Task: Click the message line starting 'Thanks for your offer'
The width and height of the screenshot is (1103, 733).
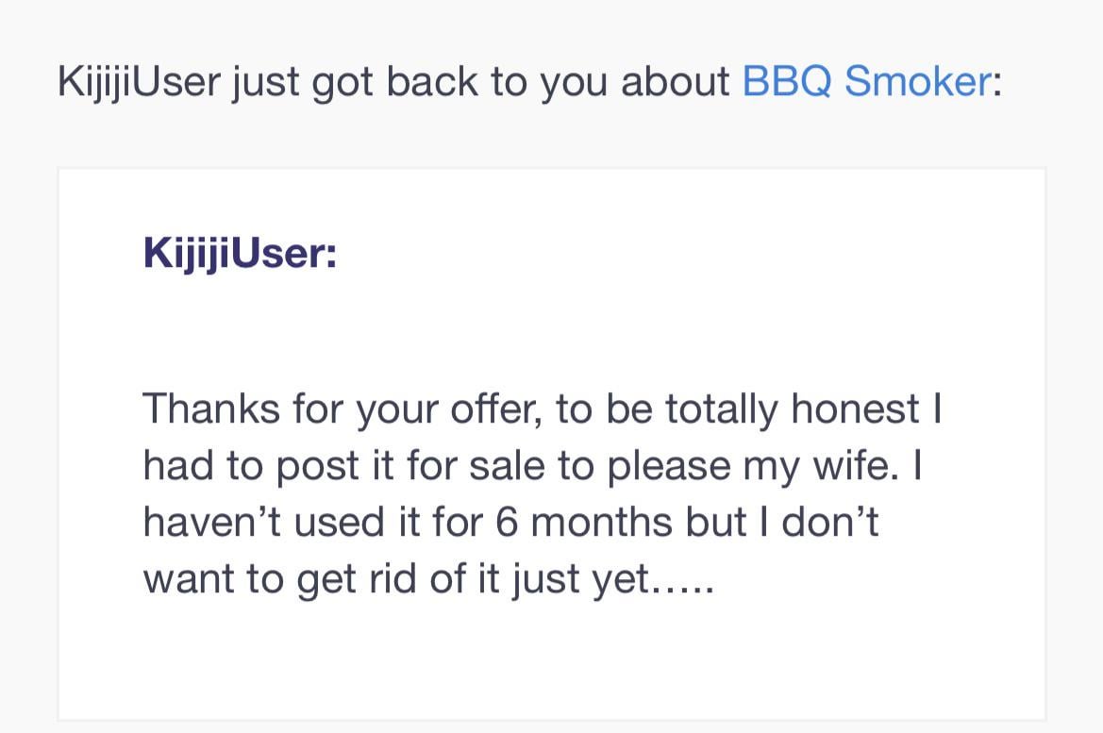Action: tap(543, 410)
